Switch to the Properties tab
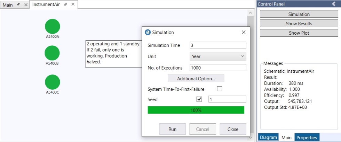This screenshot has width=341, height=142. [x=307, y=137]
